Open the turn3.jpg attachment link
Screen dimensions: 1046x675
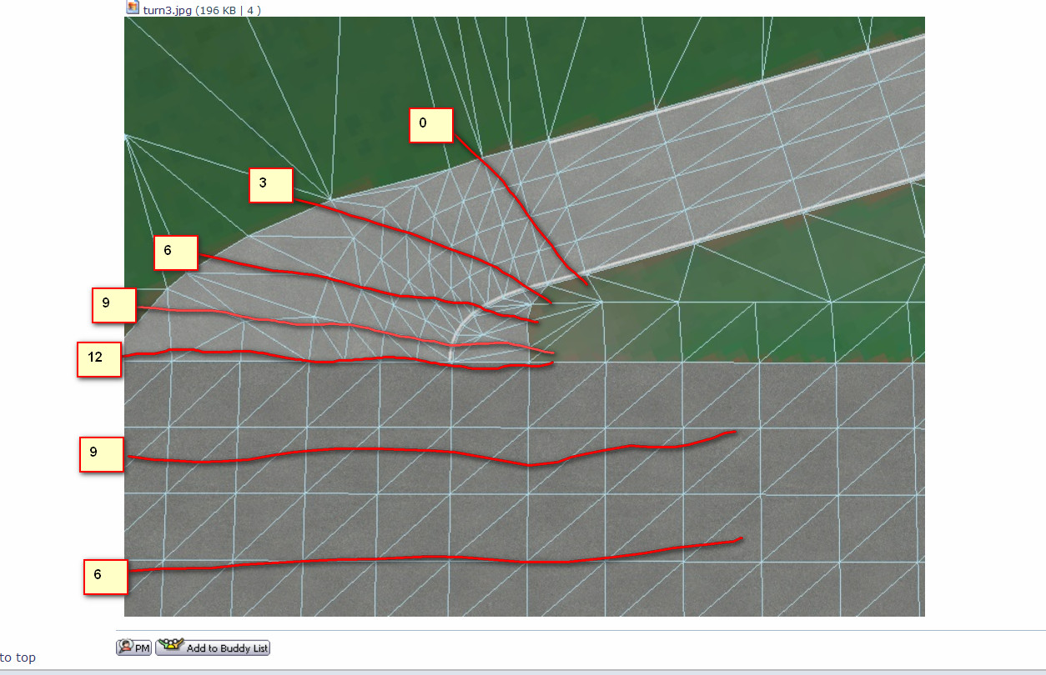click(167, 9)
